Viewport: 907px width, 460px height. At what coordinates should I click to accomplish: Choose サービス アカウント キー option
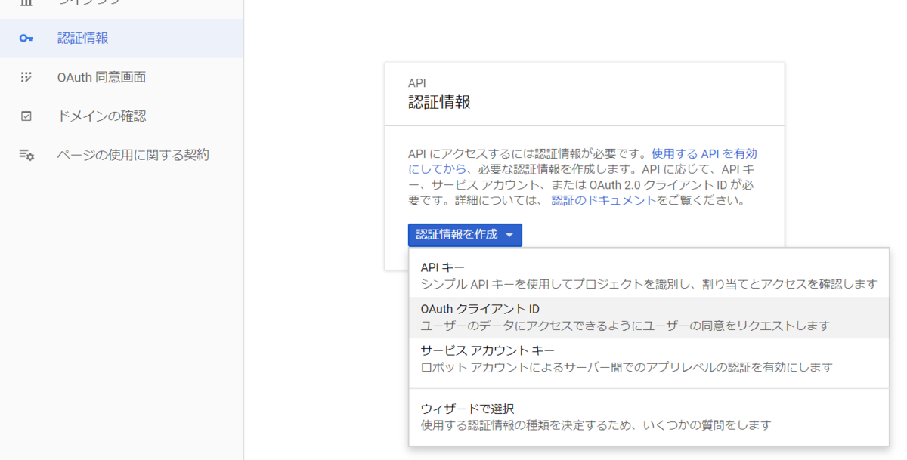(649, 359)
